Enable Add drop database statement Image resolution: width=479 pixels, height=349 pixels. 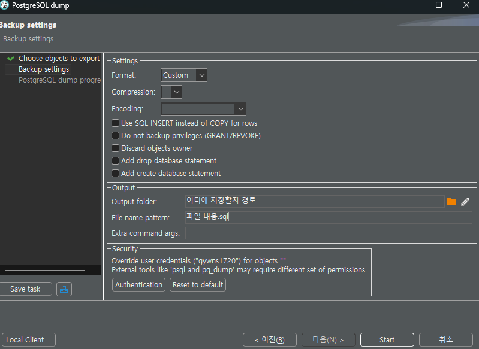coord(115,160)
